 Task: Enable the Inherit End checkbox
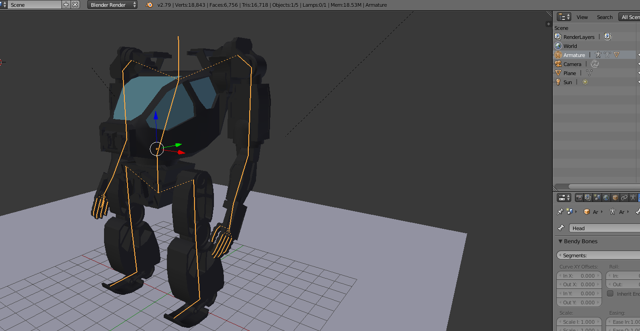610,293
